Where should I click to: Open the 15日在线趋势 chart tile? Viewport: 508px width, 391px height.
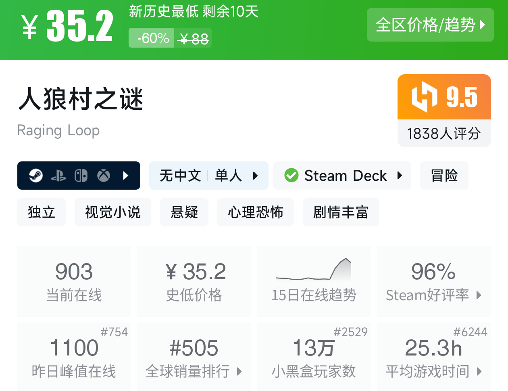pyautogui.click(x=314, y=280)
